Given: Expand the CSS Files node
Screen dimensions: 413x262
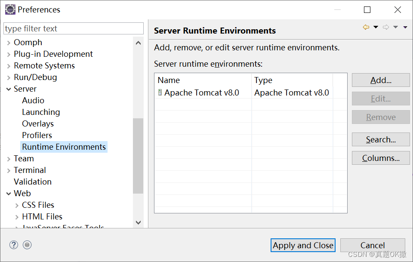Looking at the screenshot, I should pos(17,205).
